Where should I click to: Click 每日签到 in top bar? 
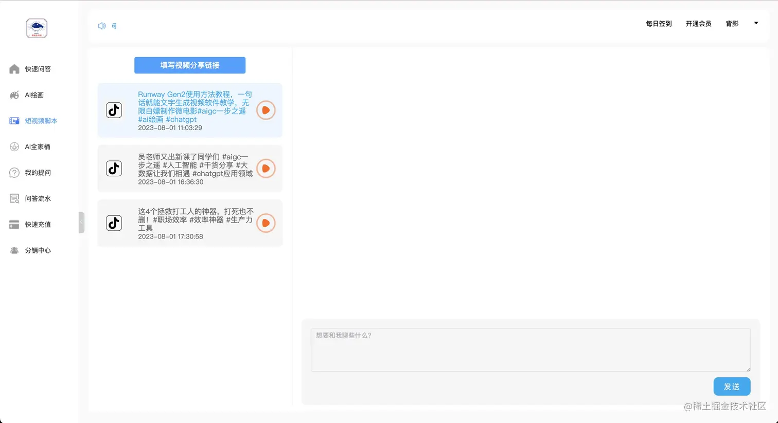click(x=659, y=24)
